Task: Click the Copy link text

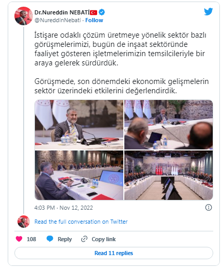Action: tap(104, 239)
